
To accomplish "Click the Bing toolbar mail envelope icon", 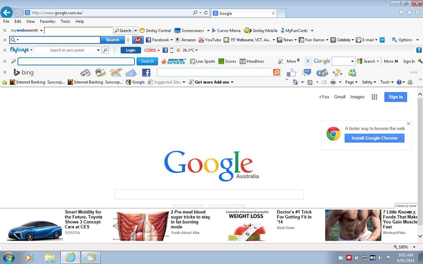I will click(131, 73).
